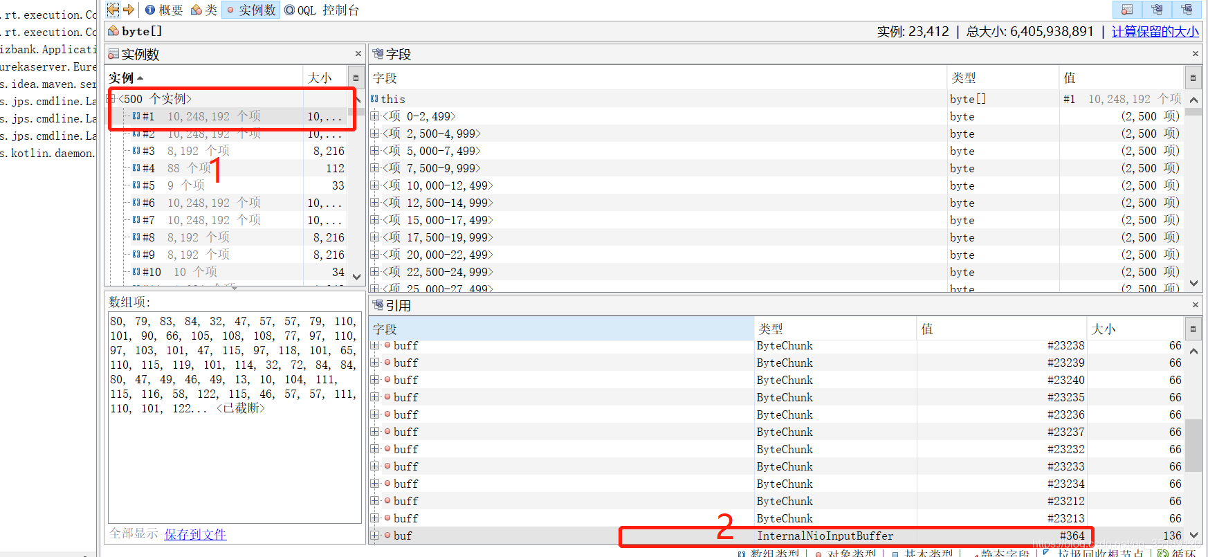Click the up arrow of fields scrollbar
1208x557 pixels.
pos(1193,100)
